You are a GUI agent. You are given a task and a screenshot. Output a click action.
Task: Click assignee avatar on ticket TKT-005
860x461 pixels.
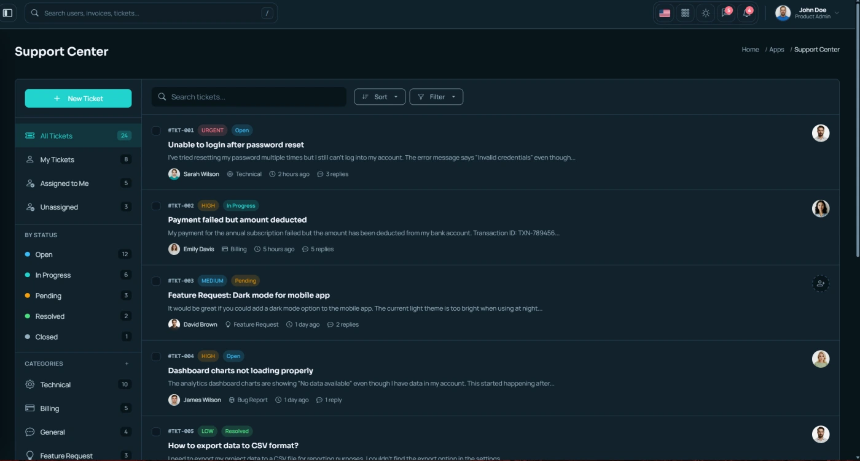coord(821,435)
